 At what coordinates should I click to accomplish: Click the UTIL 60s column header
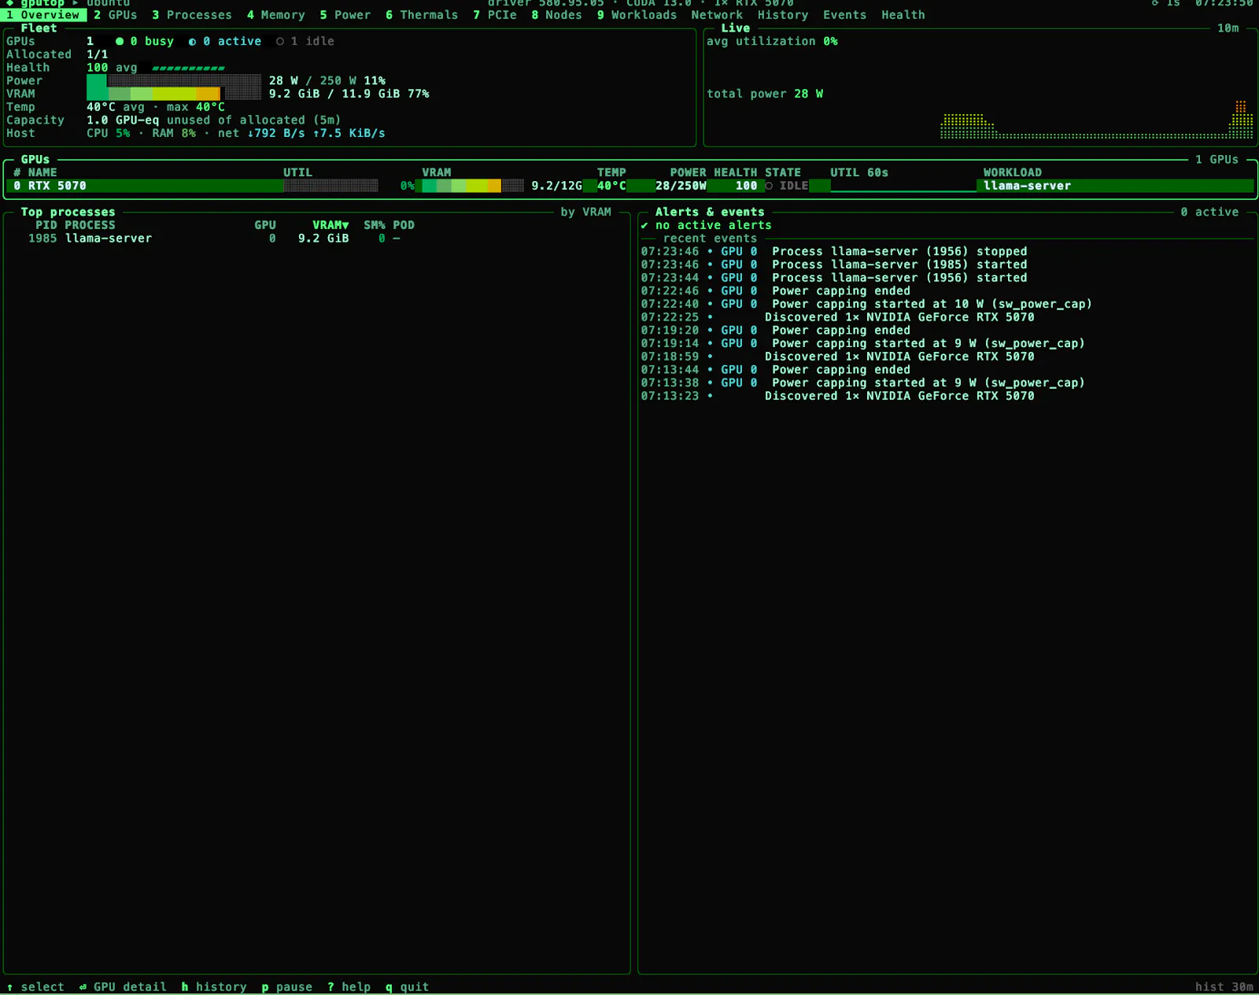(x=859, y=172)
